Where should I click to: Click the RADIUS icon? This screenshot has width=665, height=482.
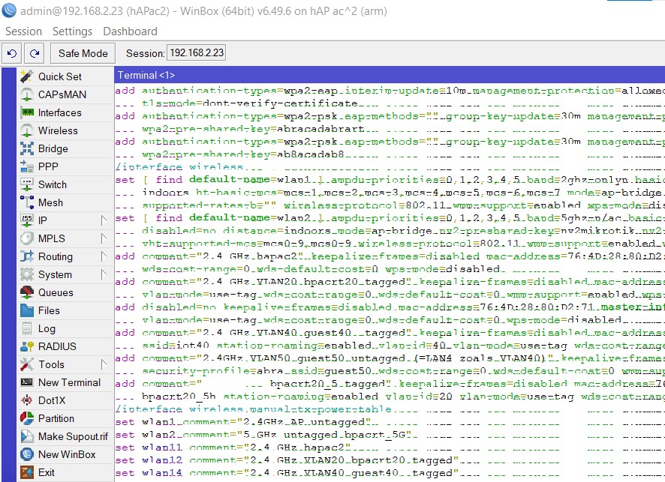tap(27, 346)
